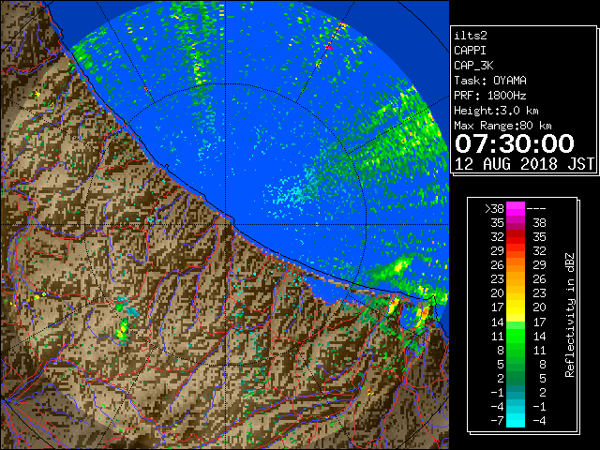The image size is (600, 450).
Task: Select the 07:30:00 timestamp
Action: 515,143
